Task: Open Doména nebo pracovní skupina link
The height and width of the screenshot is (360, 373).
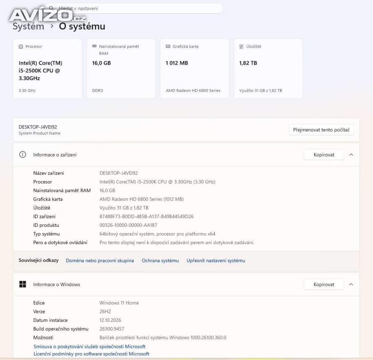Action: (100, 261)
